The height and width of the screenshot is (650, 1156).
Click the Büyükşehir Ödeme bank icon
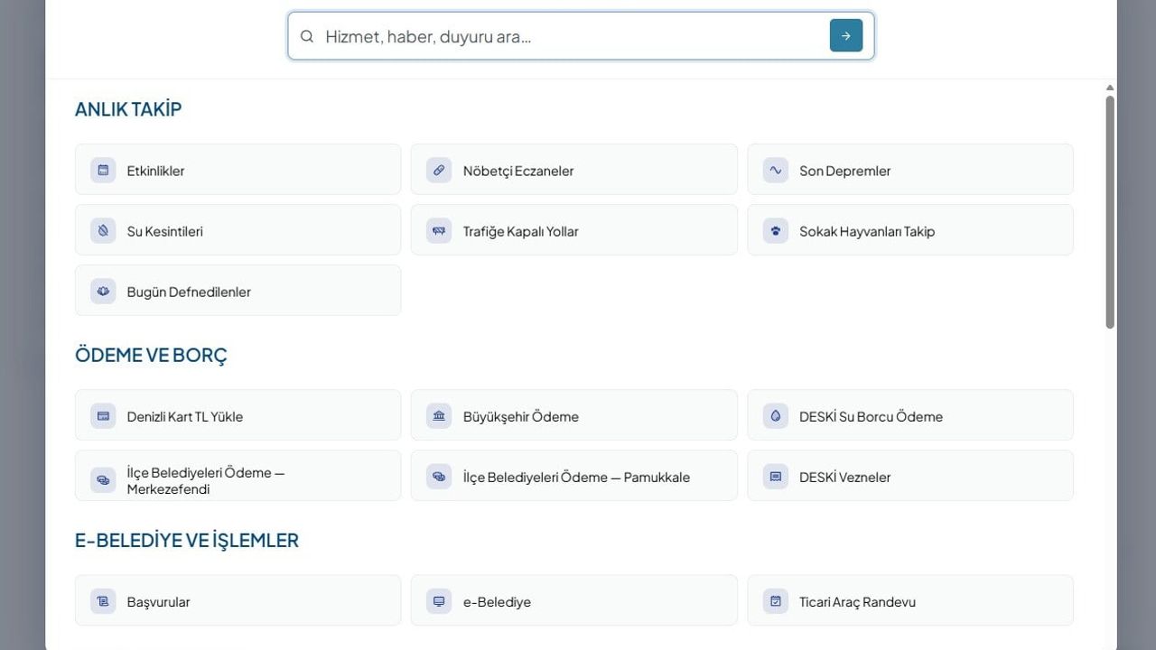click(439, 415)
